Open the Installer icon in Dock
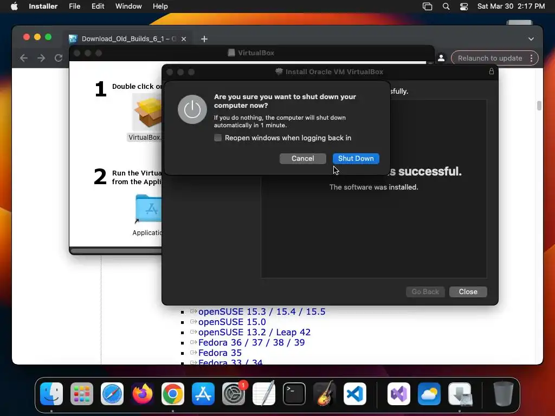 (460, 394)
